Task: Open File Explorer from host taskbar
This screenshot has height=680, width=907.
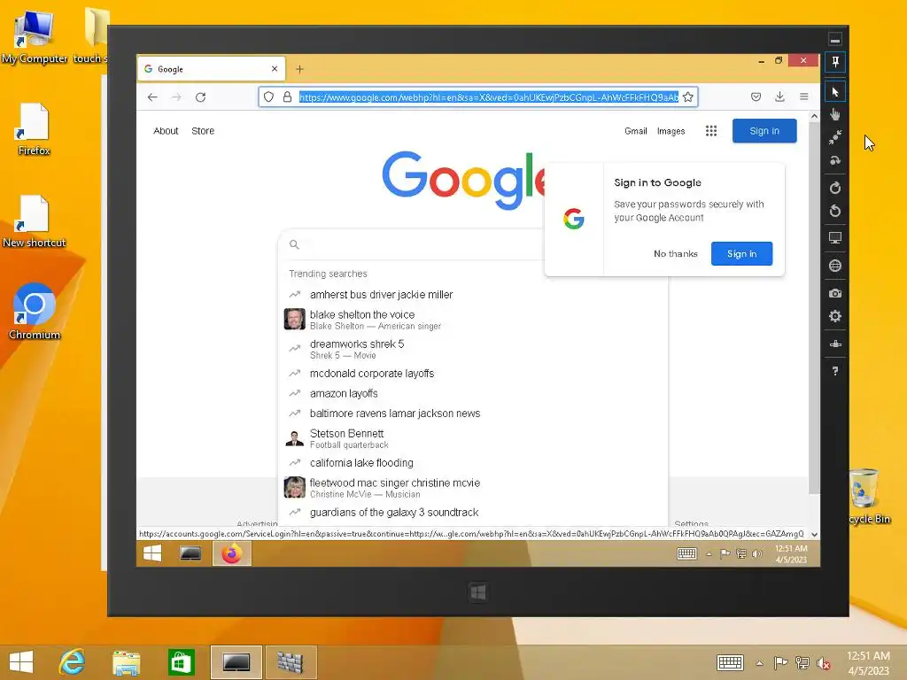Action: pos(126,662)
